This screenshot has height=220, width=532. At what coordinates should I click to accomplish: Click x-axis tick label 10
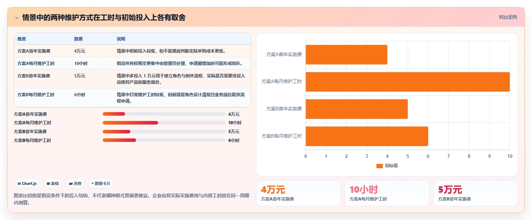(510, 156)
